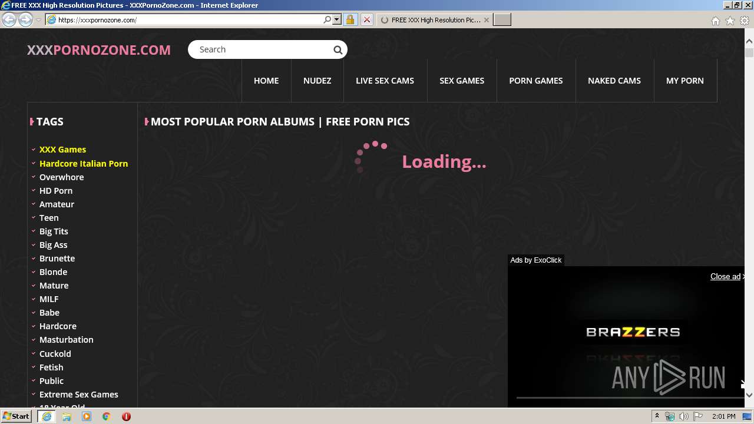Viewport: 754px width, 424px height.
Task: Click the TAGS sidebar heading
Action: click(x=49, y=122)
